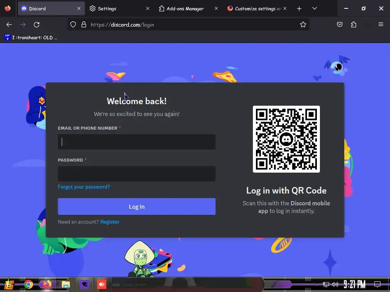Launch Google Chrome from the taskbar
Screen dimensions: 390x292
coord(29,284)
